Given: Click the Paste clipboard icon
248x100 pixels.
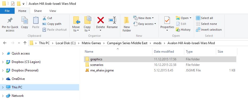Looking at the screenshot, I should coord(36,20).
